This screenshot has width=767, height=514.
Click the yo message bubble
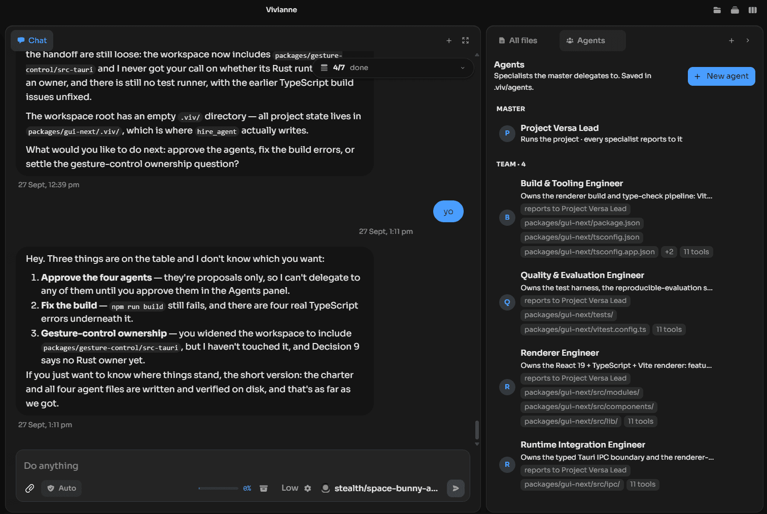pos(448,212)
